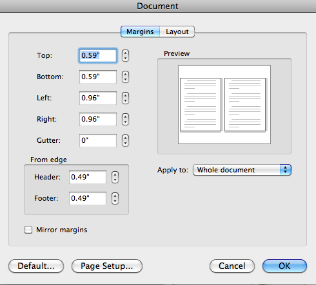The image size is (316, 285).
Task: Switch to the Layout tab
Action: 177,32
